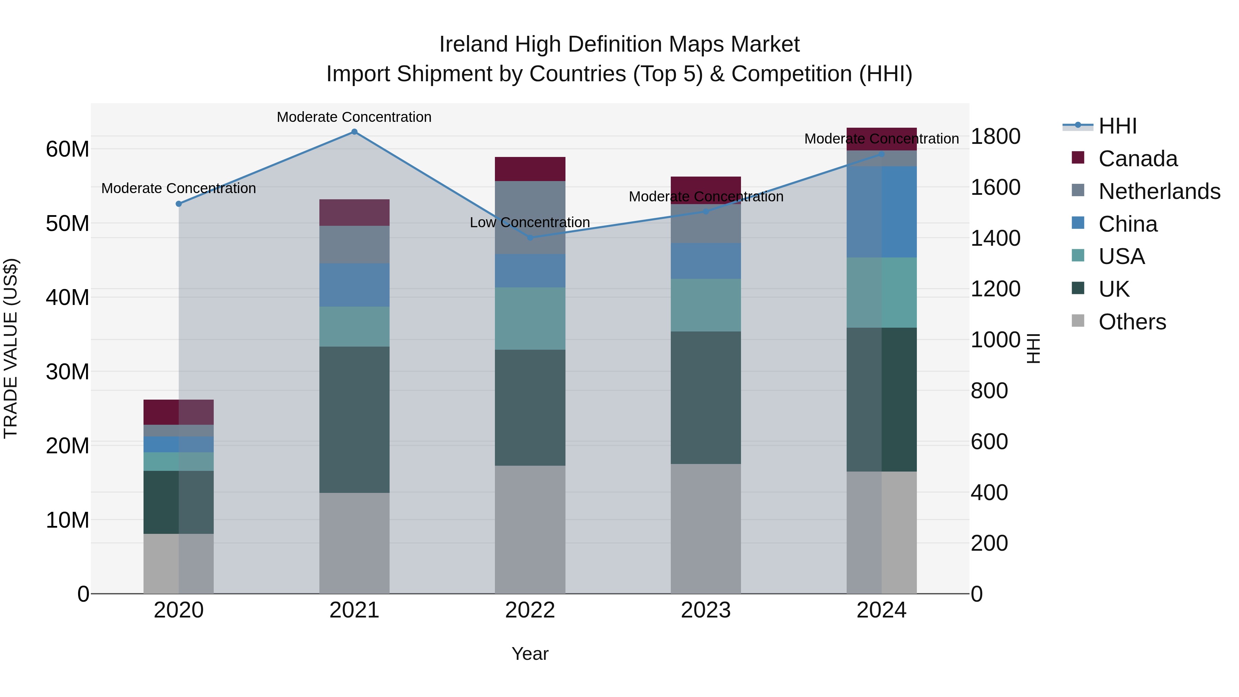Click the 40M y-axis tick label
The width and height of the screenshot is (1239, 697).
point(67,298)
